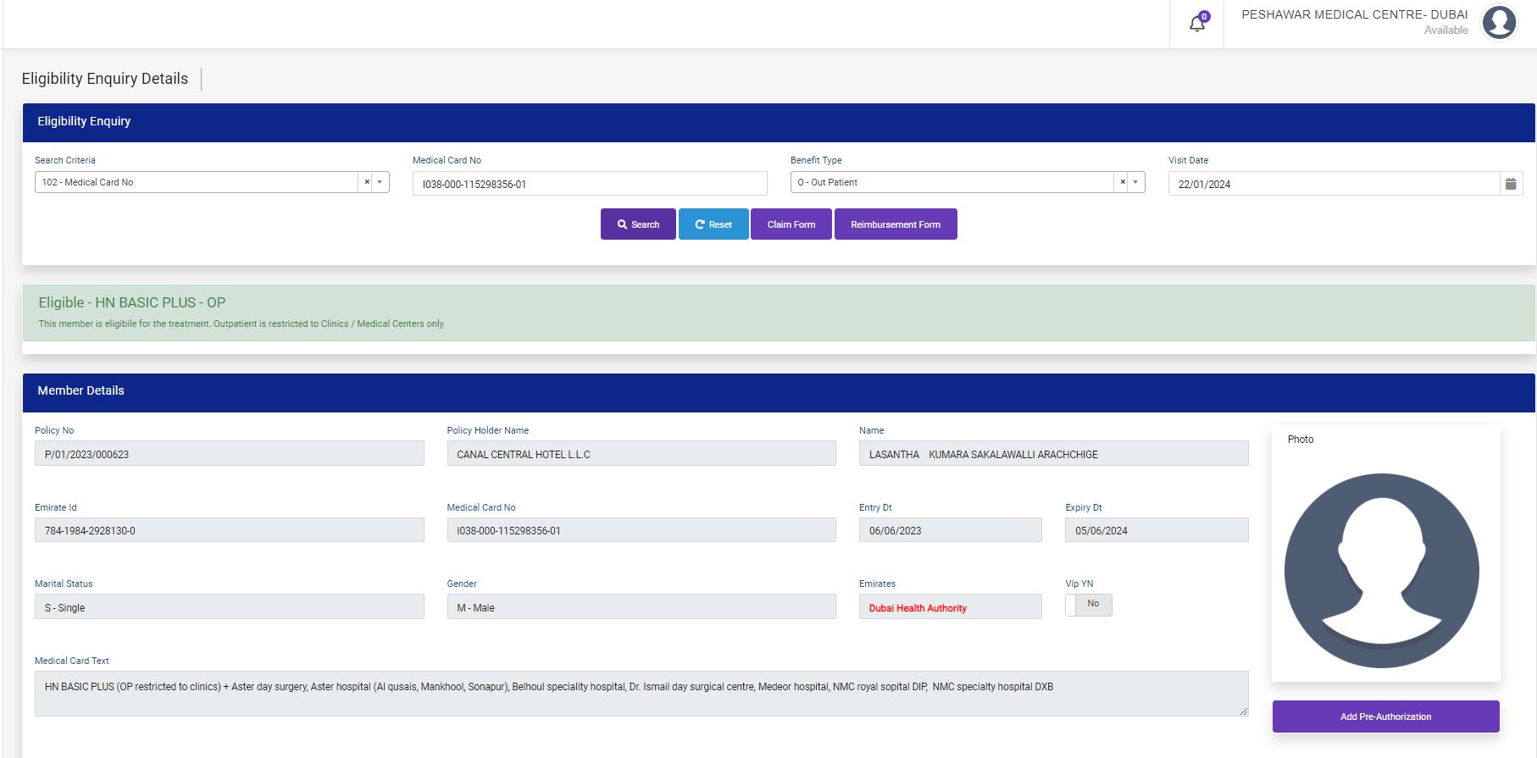Click Add Pre-Authorization button
This screenshot has width=1537, height=758.
coord(1385,717)
